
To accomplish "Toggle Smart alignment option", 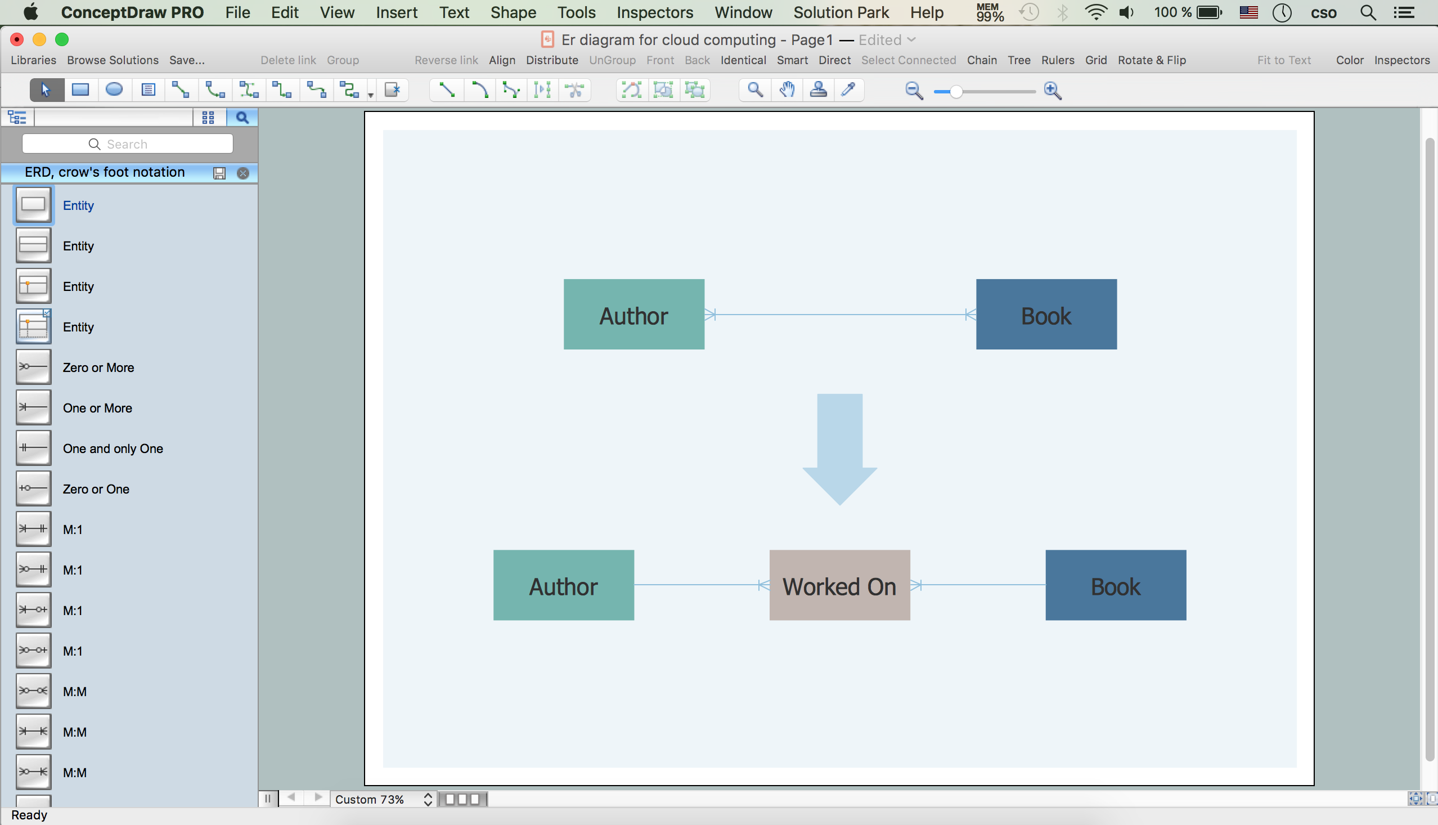I will point(790,59).
